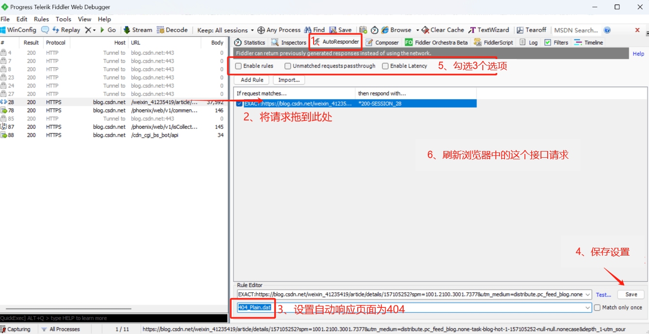The image size is (649, 334).
Task: Switch to the Inspectors tab
Action: pos(288,43)
